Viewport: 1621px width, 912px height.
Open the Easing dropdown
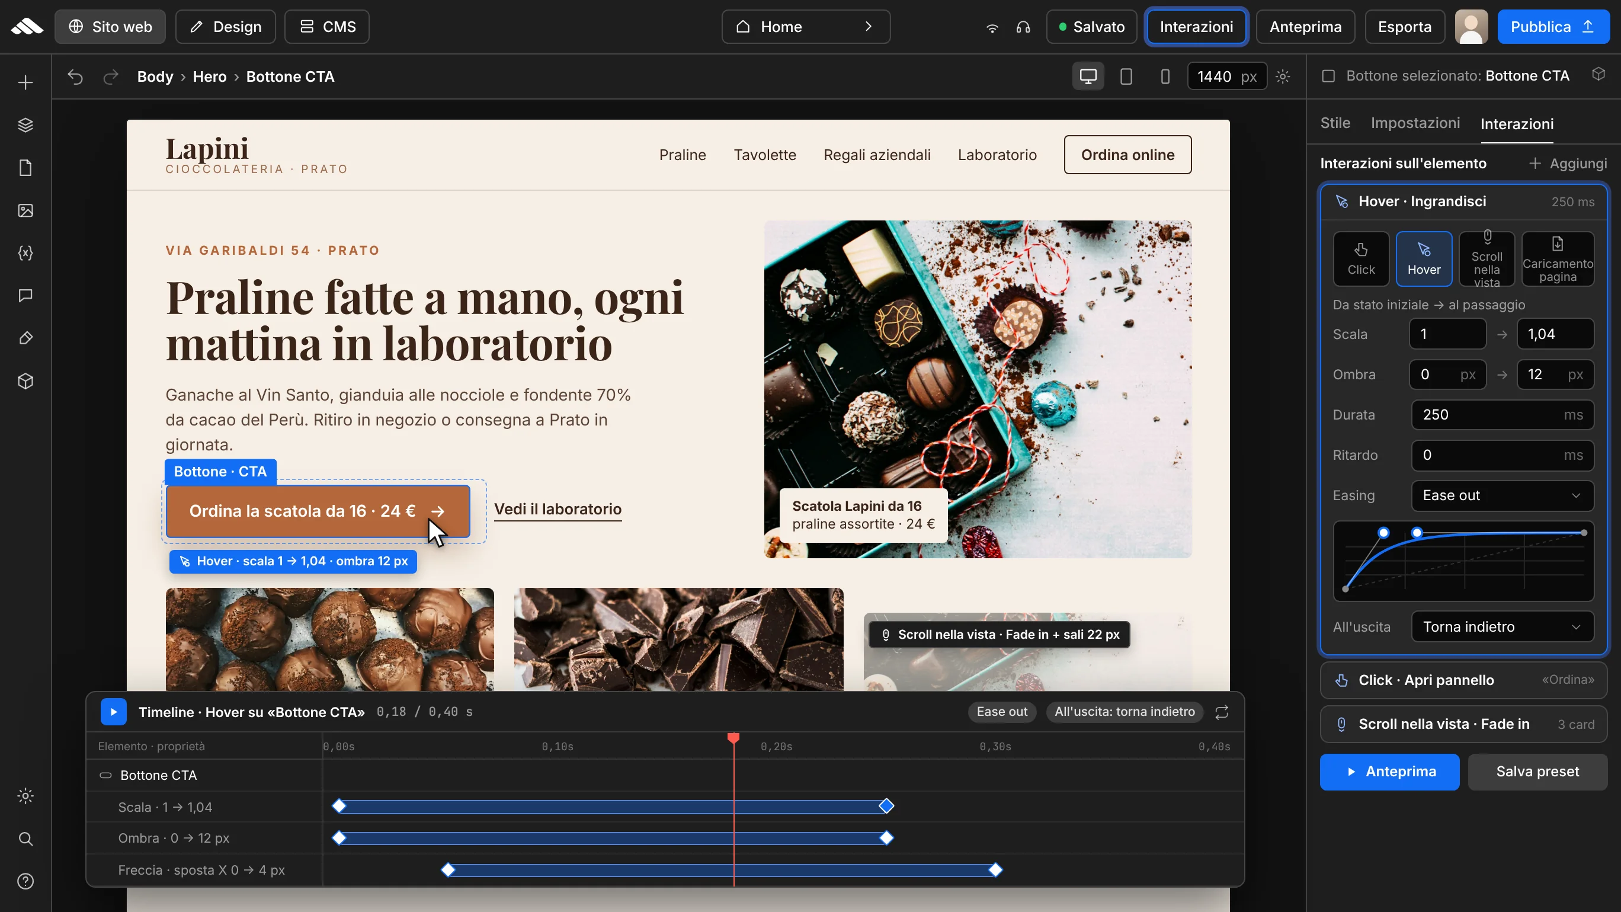tap(1503, 495)
